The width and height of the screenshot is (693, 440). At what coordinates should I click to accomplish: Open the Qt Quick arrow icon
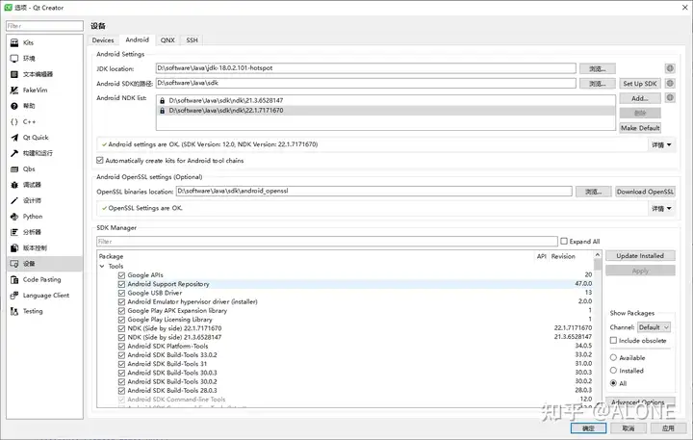point(14,138)
